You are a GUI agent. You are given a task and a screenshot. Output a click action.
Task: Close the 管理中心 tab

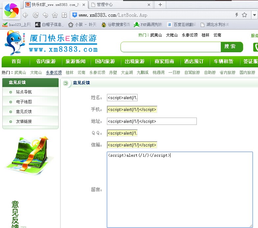click(x=149, y=5)
